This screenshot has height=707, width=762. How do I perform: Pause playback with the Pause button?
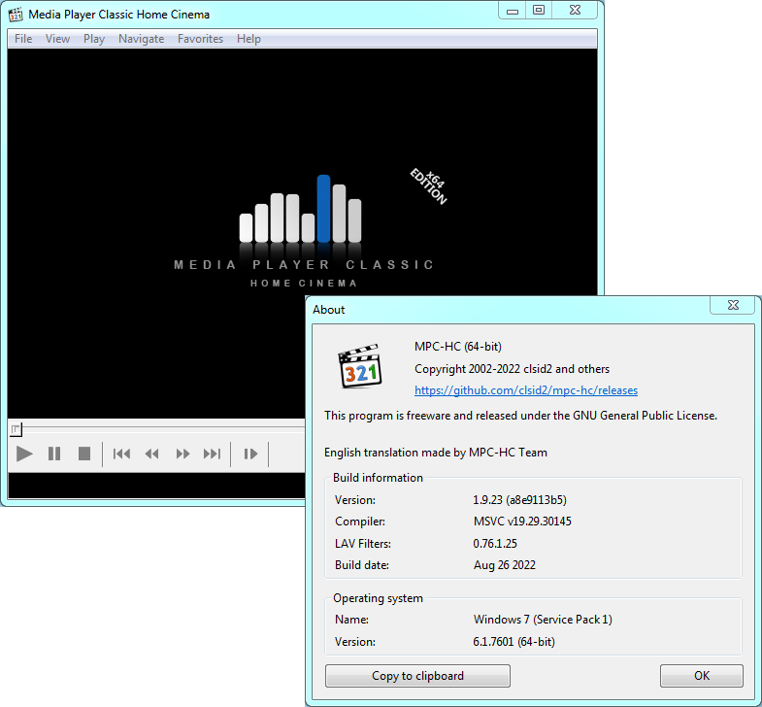[54, 454]
